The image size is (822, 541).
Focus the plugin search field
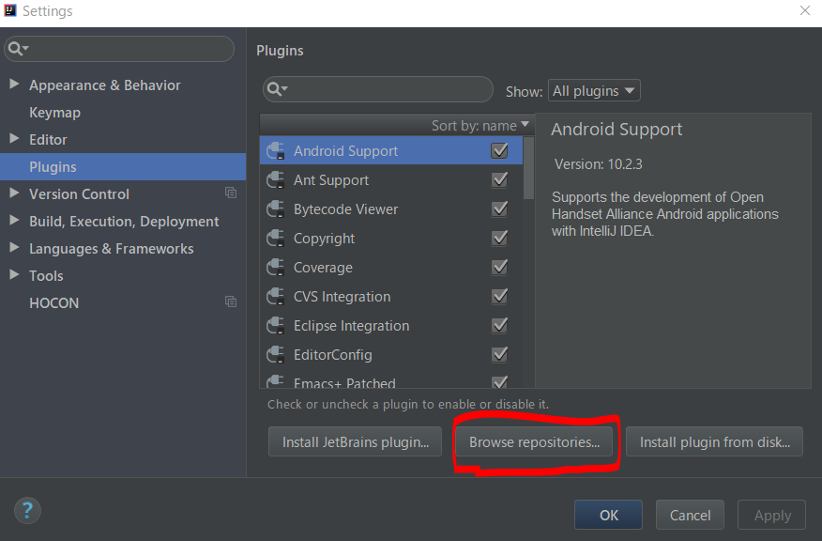(378, 89)
